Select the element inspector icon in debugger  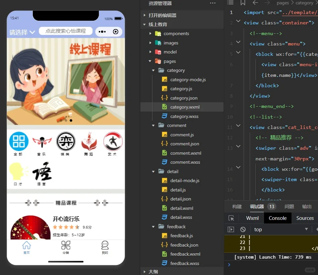[x=231, y=218]
